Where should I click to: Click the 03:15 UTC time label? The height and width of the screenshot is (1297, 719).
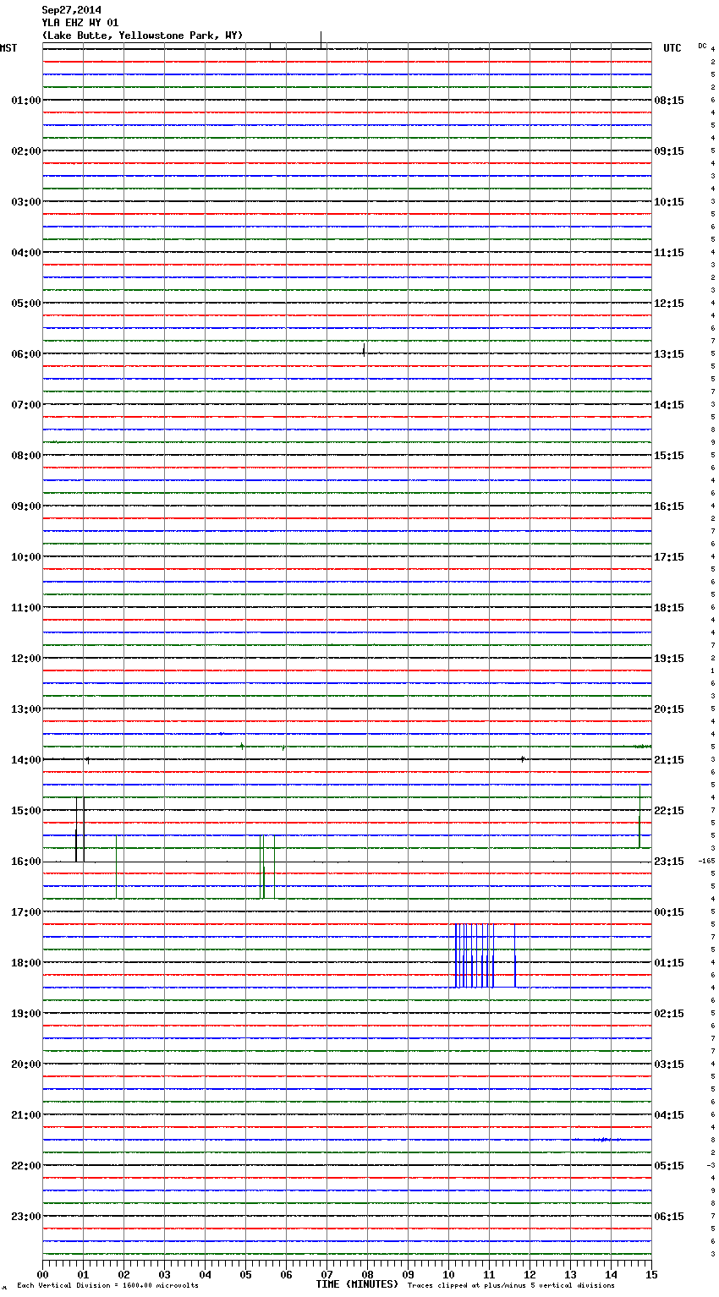[x=669, y=1064]
